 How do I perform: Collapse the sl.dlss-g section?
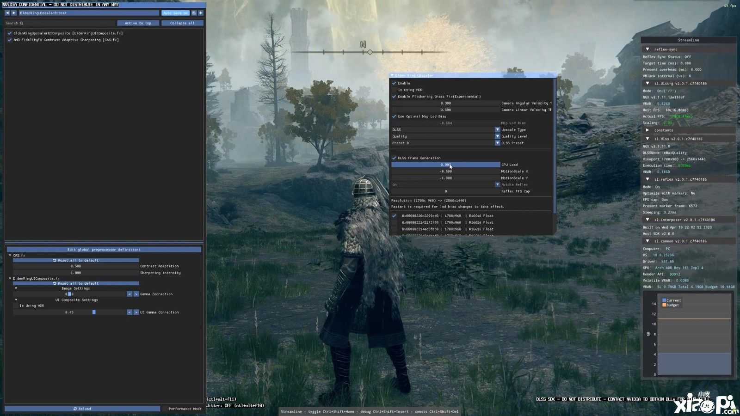(x=647, y=84)
